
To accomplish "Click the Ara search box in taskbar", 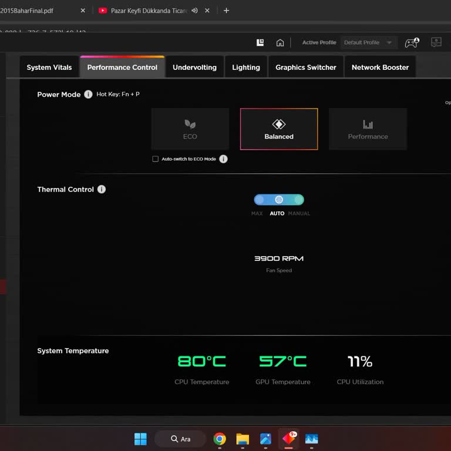I will [x=181, y=439].
